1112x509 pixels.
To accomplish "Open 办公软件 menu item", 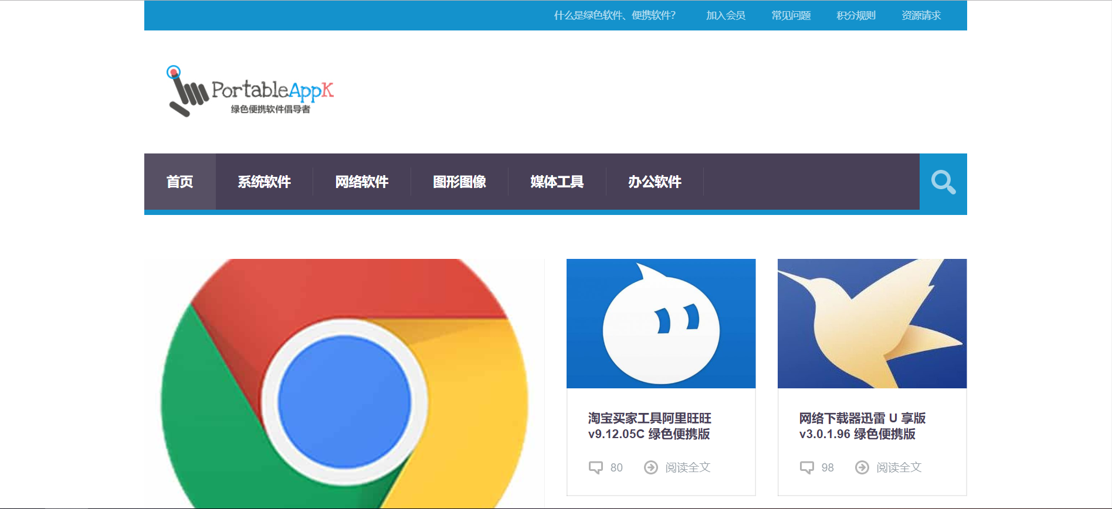I will click(x=655, y=182).
